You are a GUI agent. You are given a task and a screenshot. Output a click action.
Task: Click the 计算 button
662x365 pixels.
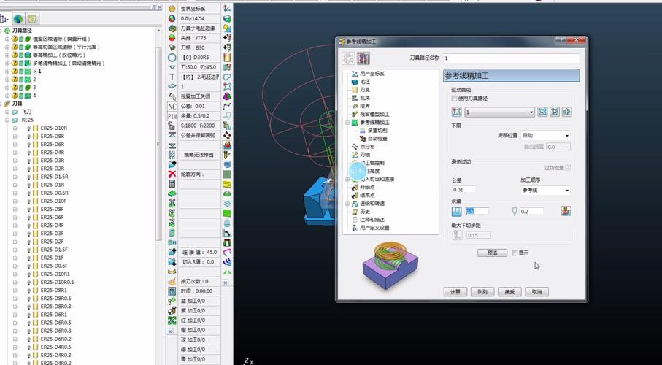tap(455, 292)
